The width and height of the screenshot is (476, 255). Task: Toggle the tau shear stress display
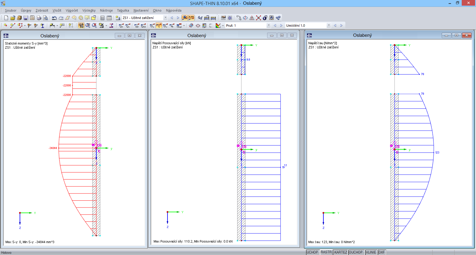(159, 26)
